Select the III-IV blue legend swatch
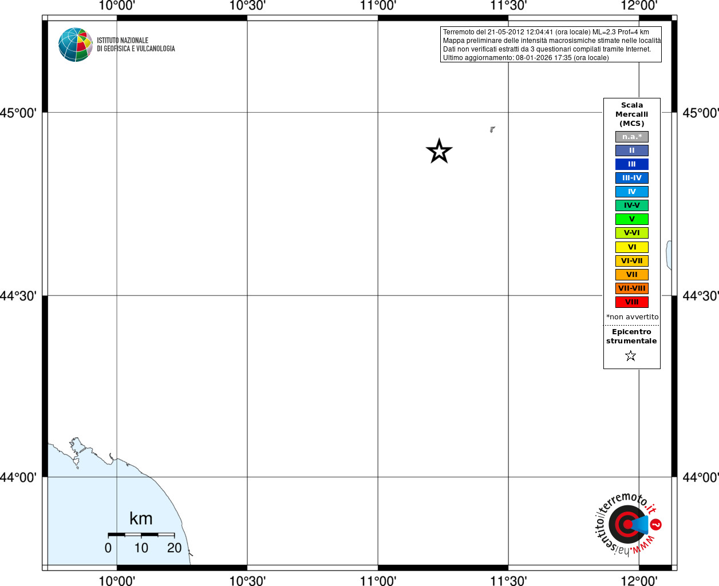Screen dimensions: 719x586 point(632,178)
